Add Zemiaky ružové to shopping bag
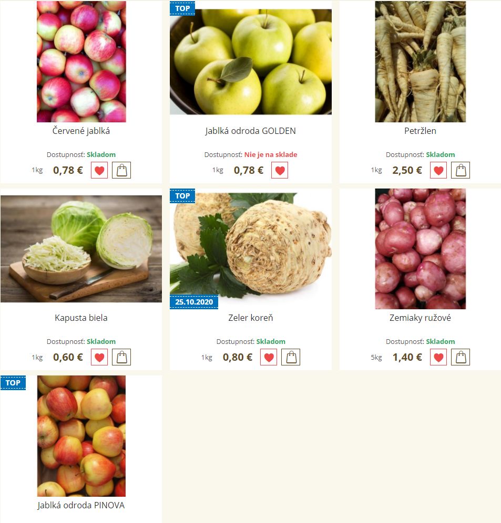The width and height of the screenshot is (501, 523). point(460,357)
